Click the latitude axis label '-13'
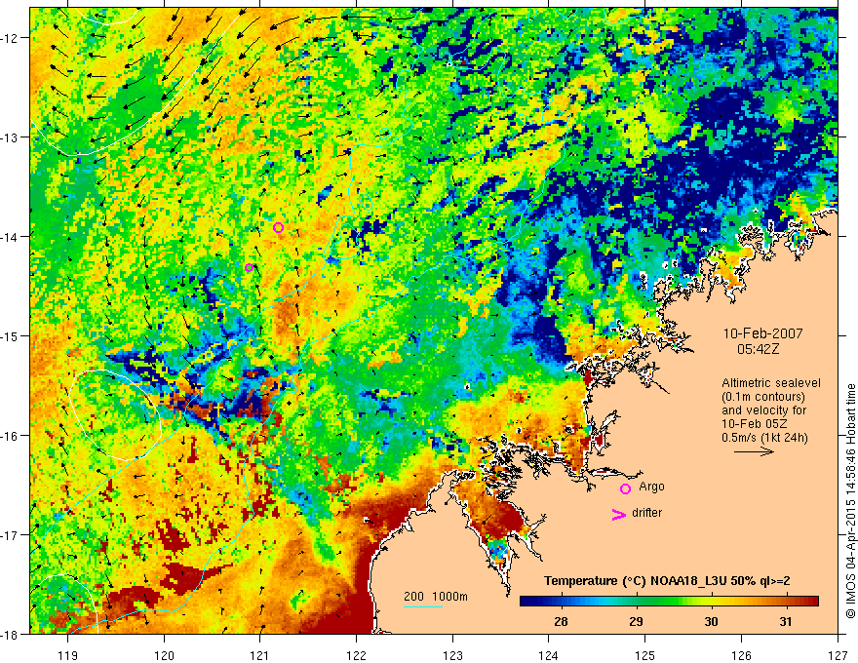This screenshot has width=858, height=663. [10, 137]
